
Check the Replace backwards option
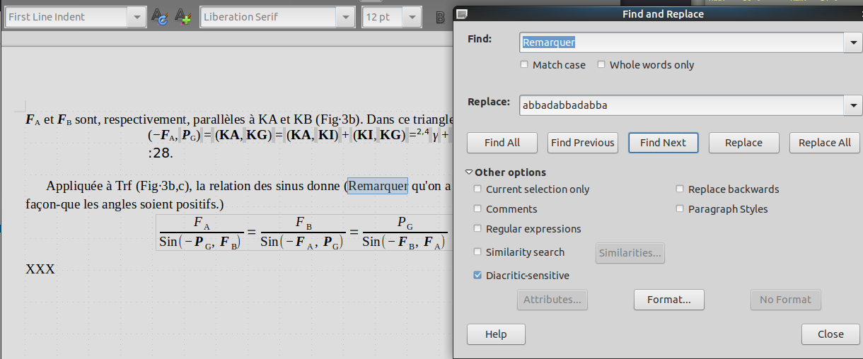(x=680, y=189)
